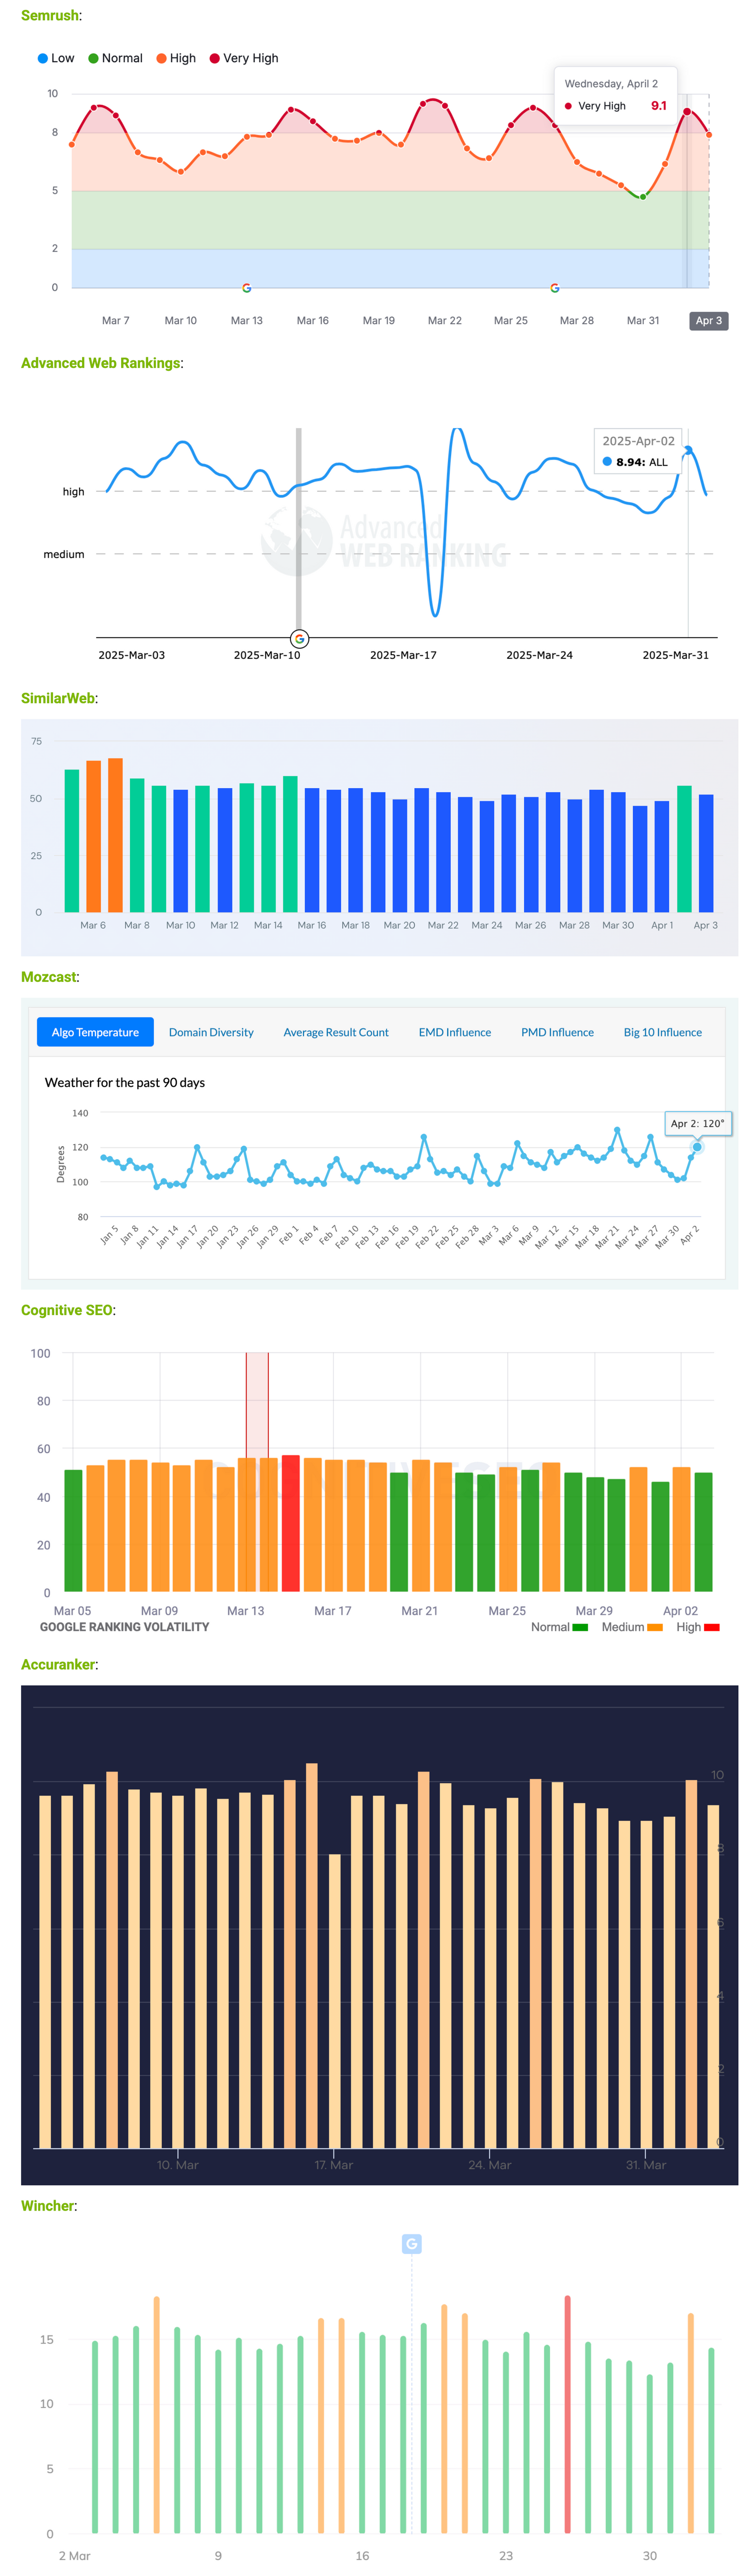
Task: Click the red highlighted Mar 13 range in Cognitive SEO
Action: (x=257, y=1472)
